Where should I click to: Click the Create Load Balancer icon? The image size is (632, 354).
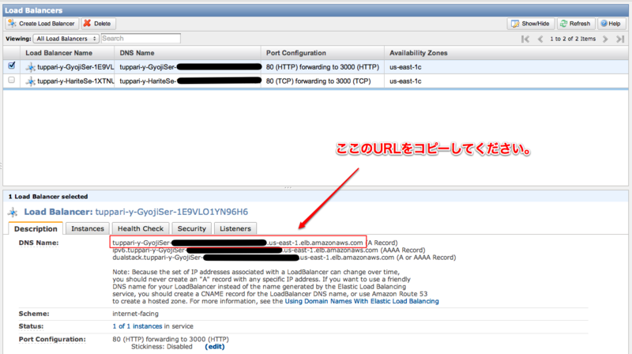point(12,24)
